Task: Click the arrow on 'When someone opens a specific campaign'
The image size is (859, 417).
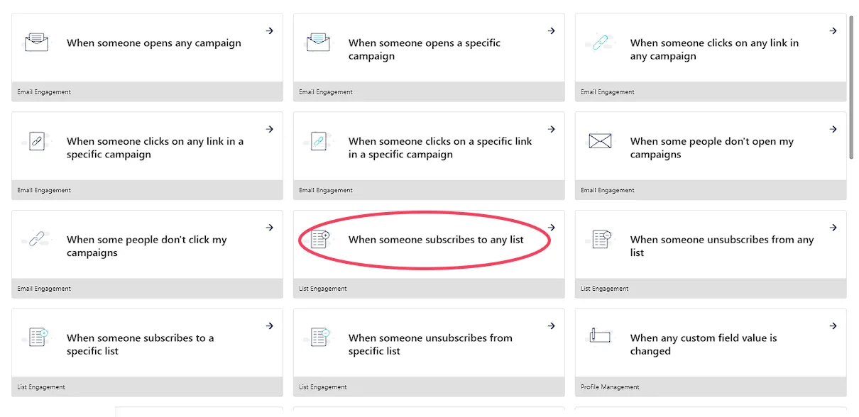Action: 552,30
